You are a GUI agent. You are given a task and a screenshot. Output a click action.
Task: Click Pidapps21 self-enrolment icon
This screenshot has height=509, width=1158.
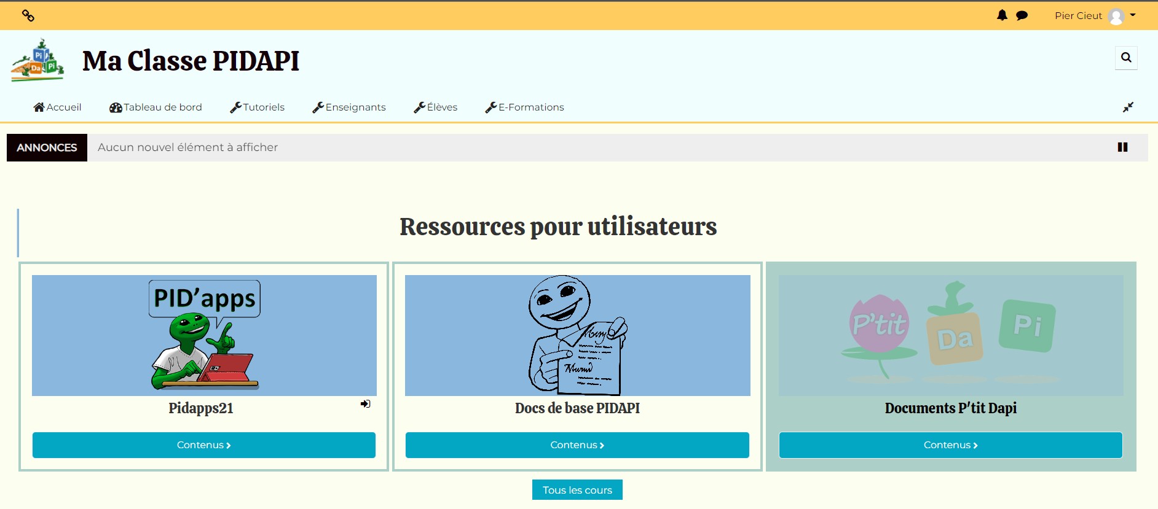(x=366, y=403)
